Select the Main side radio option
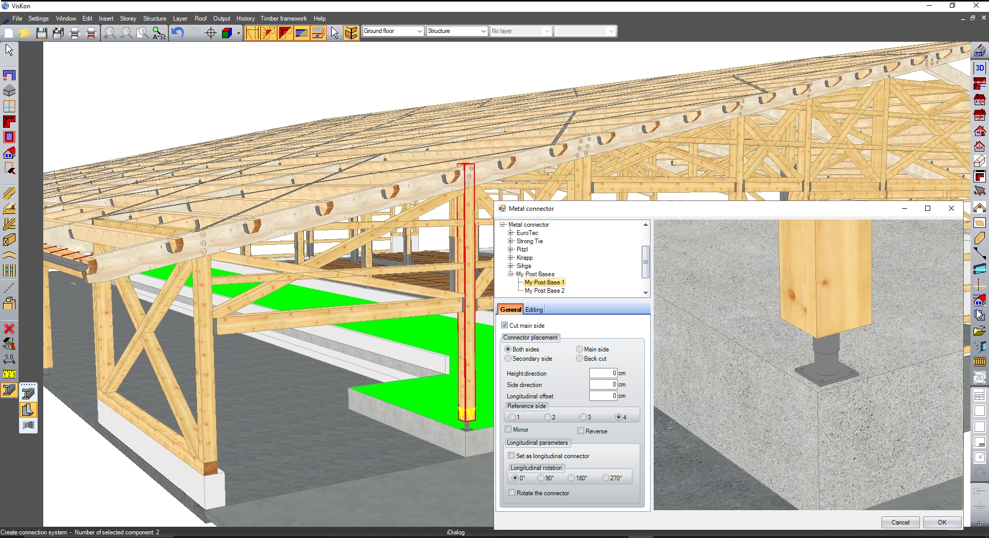This screenshot has width=989, height=538. 579,349
